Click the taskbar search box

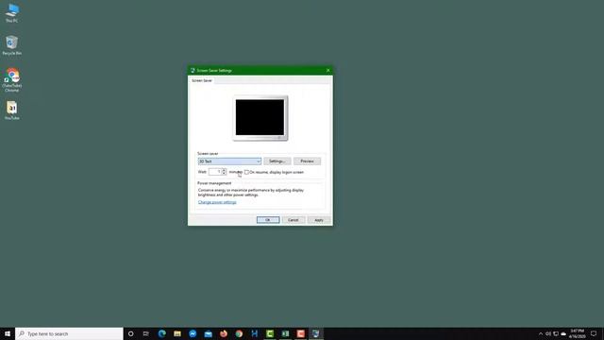point(69,333)
